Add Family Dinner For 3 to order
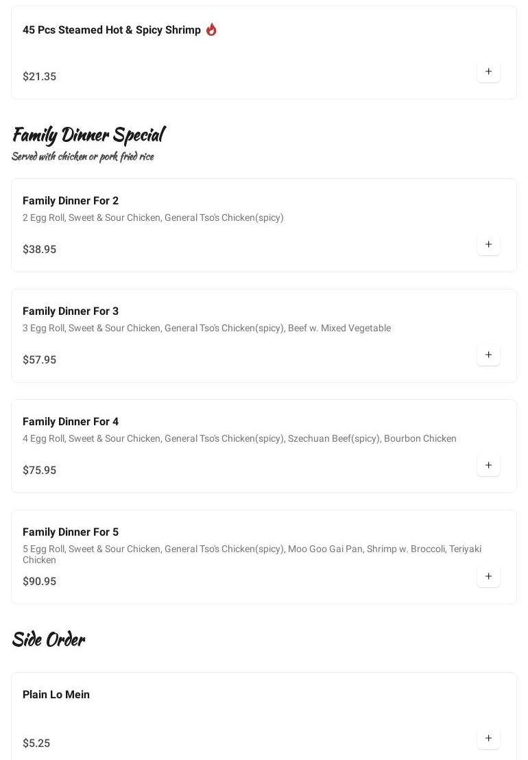528x760 pixels. 488,355
